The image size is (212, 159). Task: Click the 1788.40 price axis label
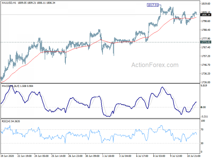(205, 30)
